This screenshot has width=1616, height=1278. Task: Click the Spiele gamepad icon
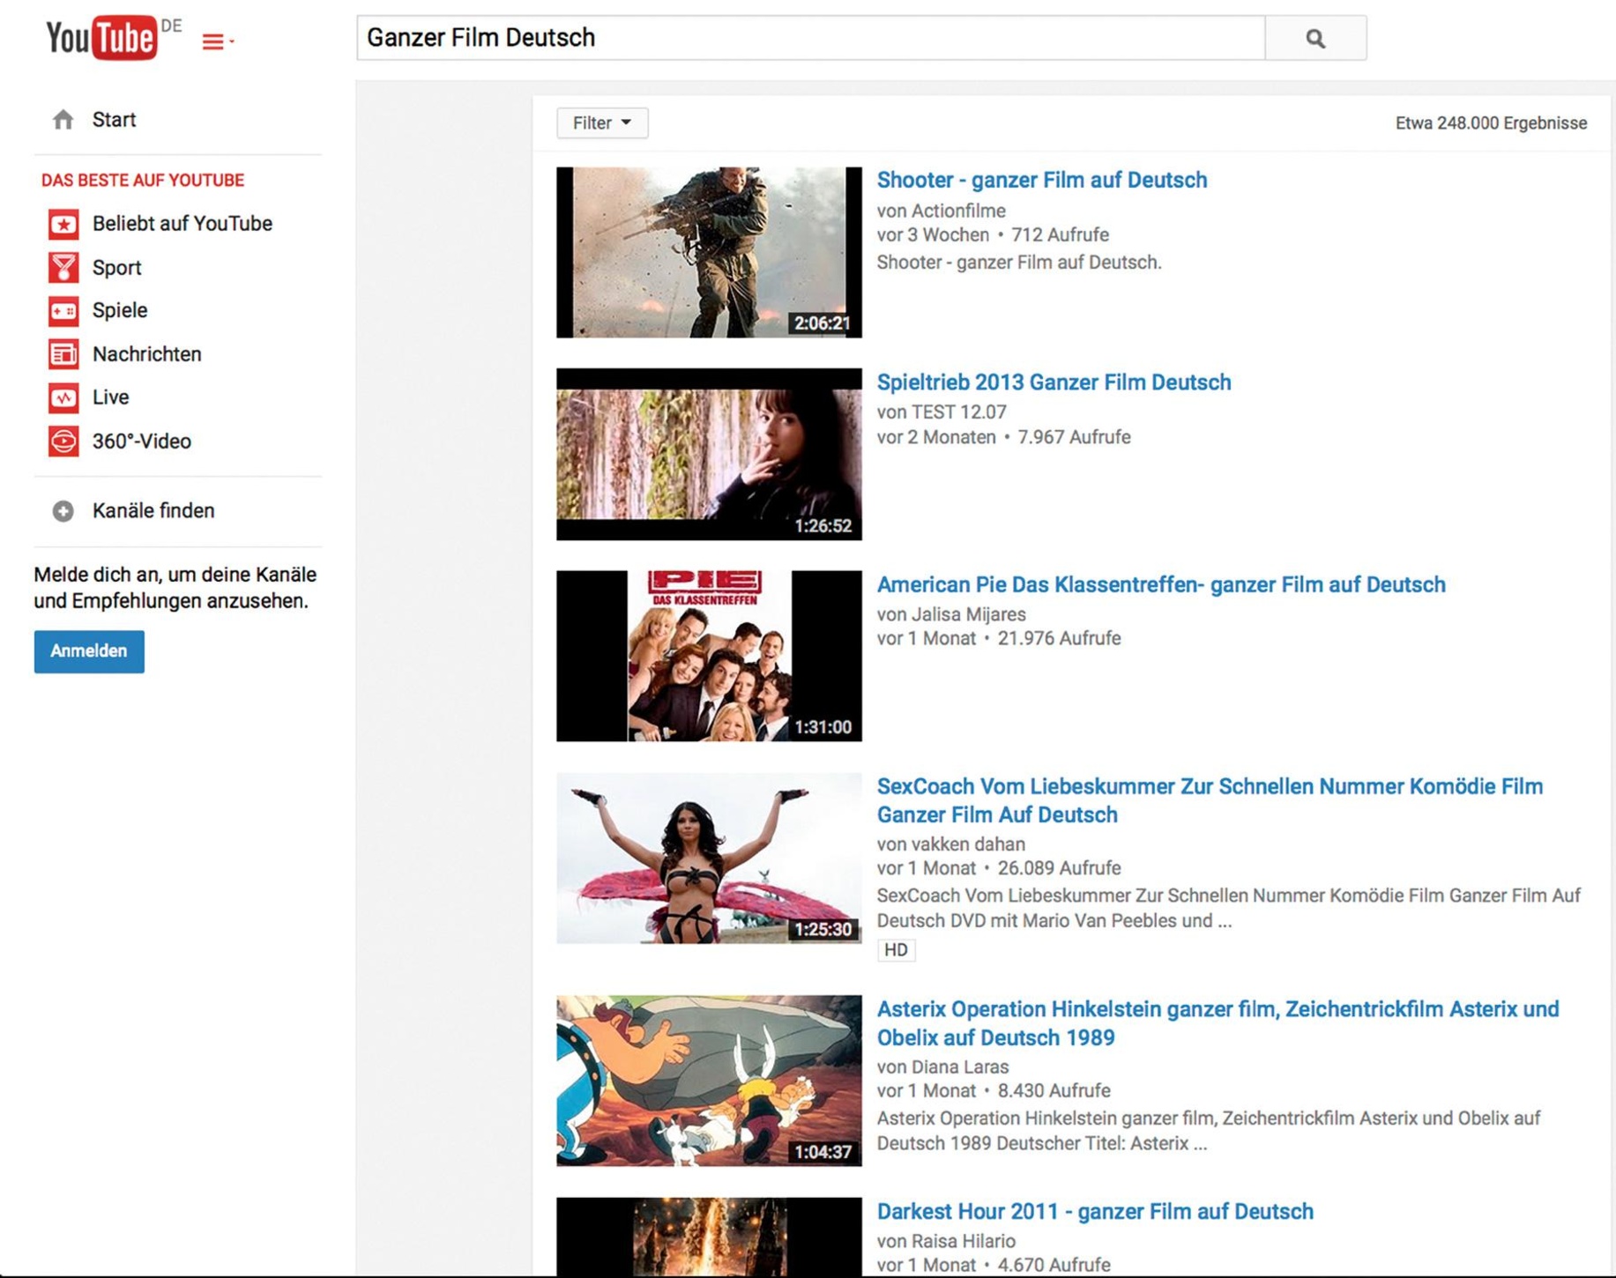coord(63,310)
